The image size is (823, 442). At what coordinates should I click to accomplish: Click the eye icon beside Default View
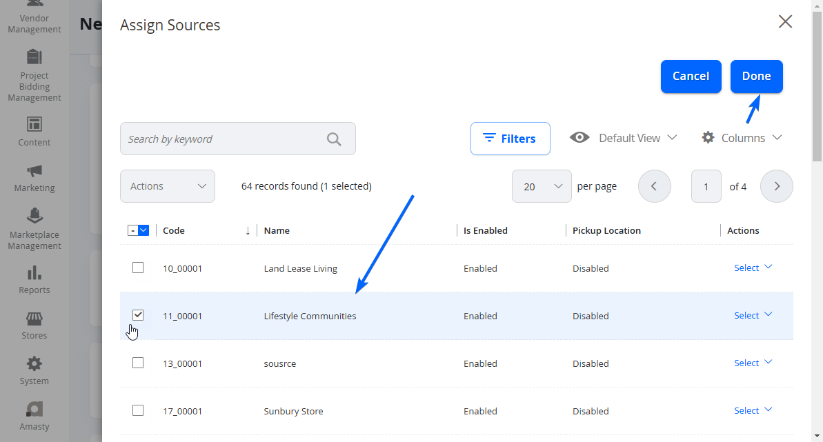(579, 137)
